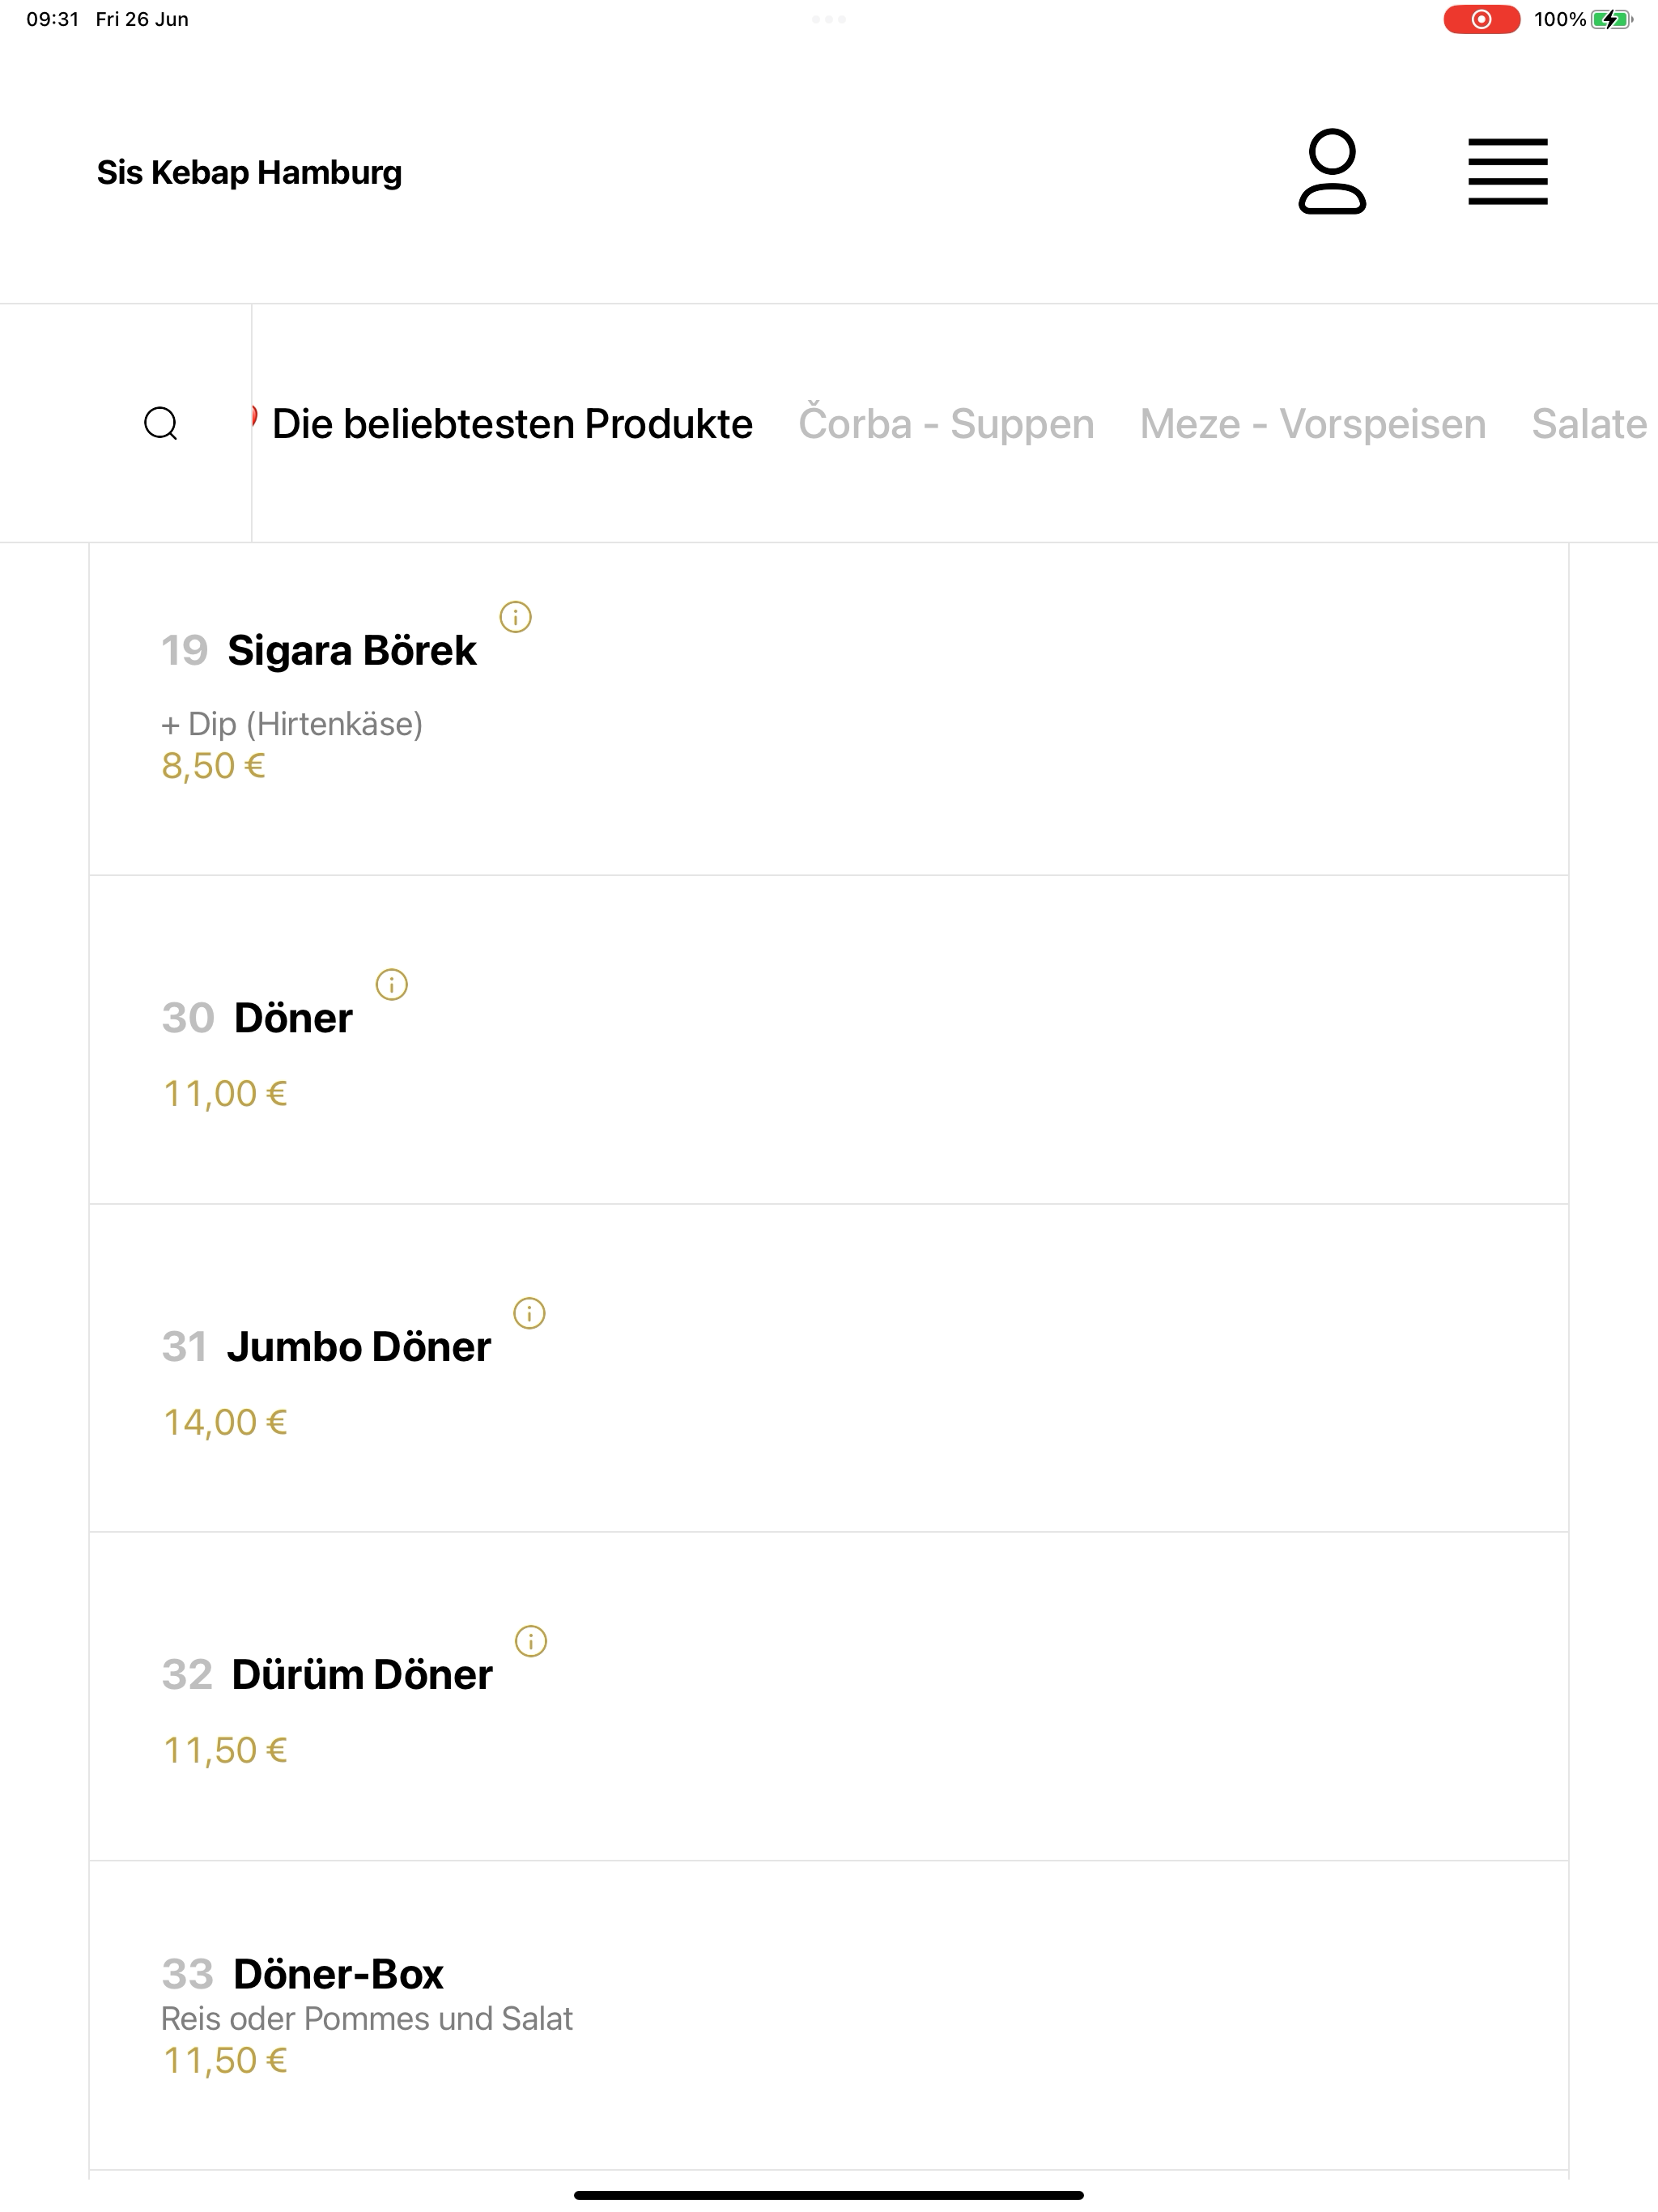
Task: Choose Jumbo Döner for 14,00 €
Action: [x=829, y=1368]
